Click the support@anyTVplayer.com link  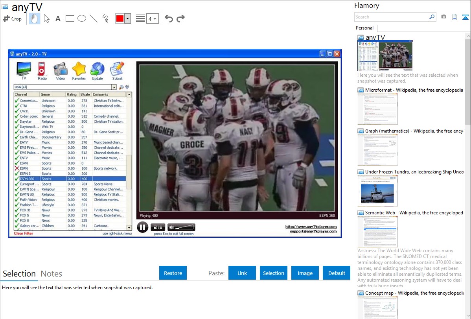pos(313,231)
